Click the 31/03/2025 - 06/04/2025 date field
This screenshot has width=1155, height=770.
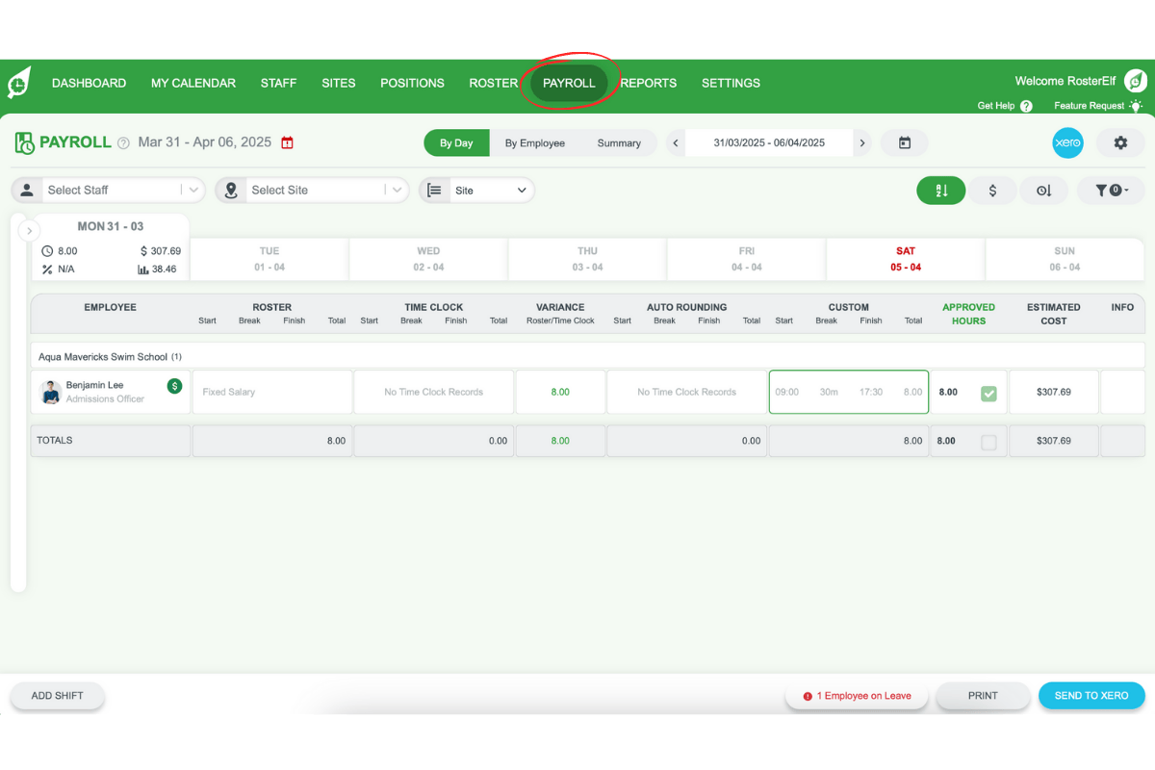(x=768, y=142)
